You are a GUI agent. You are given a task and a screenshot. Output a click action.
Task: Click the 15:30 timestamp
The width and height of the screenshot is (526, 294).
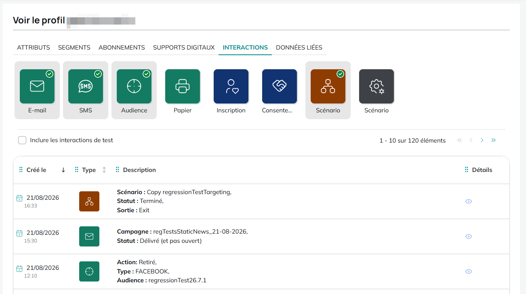31,240
